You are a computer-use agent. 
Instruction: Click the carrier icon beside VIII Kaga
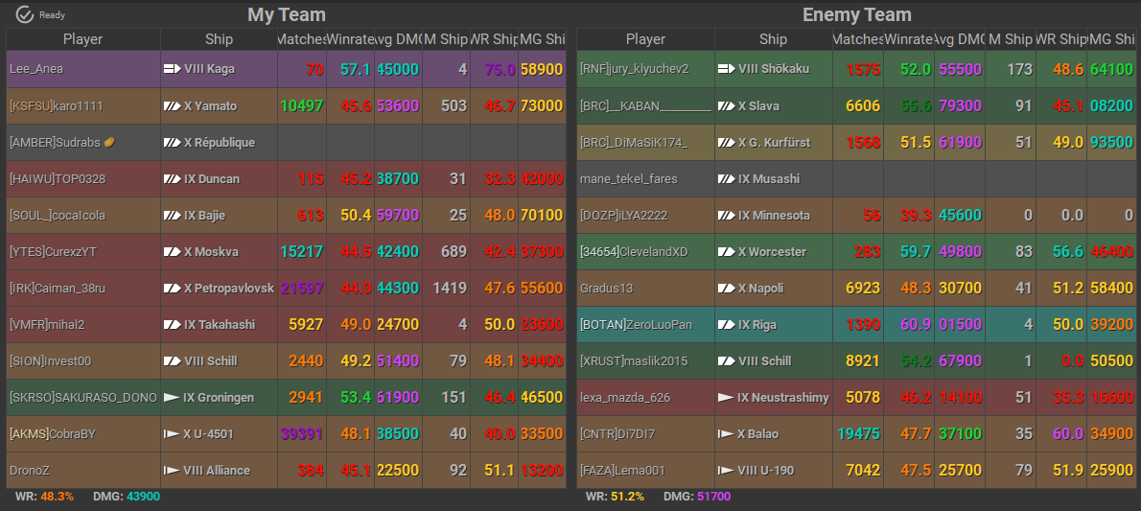pos(173,69)
